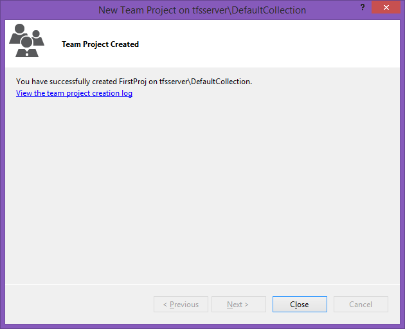405x329 pixels.
Task: Click the small rear person in team icon
Action: 37,38
